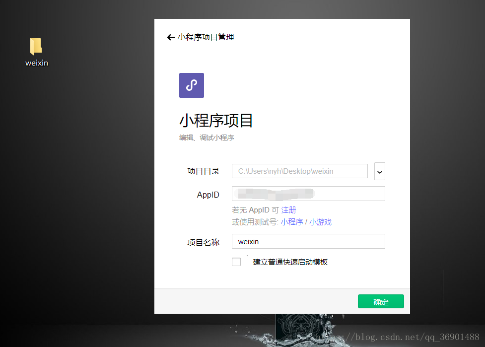Screen dimensions: 485x347
Task: Click the 编辑、调试小程序 subtitle
Action: [207, 138]
